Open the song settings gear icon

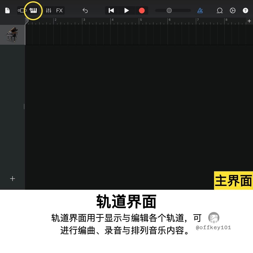[233, 10]
